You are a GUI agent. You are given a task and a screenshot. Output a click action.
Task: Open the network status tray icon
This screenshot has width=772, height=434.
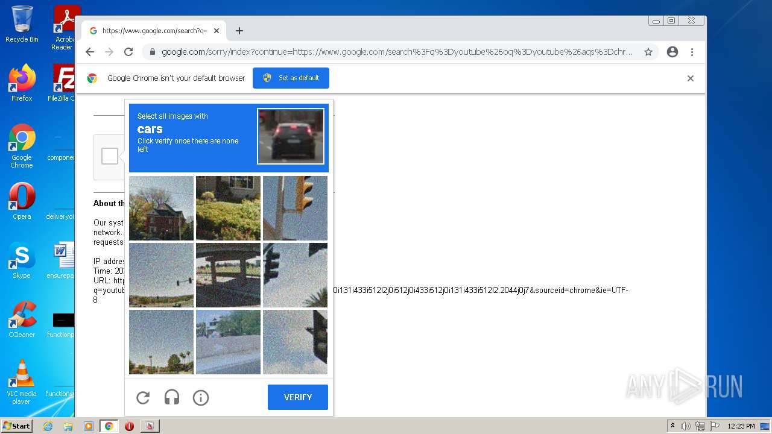coord(700,426)
